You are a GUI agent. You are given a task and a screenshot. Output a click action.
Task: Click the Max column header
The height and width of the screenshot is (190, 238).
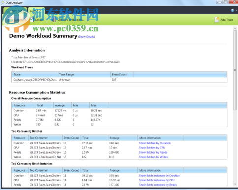(x=99, y=105)
